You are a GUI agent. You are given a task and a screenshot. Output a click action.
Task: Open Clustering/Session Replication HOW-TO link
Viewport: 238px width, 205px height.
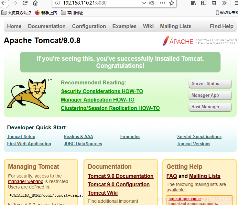[110, 108]
